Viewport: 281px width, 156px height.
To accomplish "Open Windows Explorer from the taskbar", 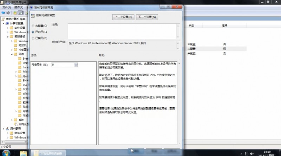I will click(x=23, y=153).
